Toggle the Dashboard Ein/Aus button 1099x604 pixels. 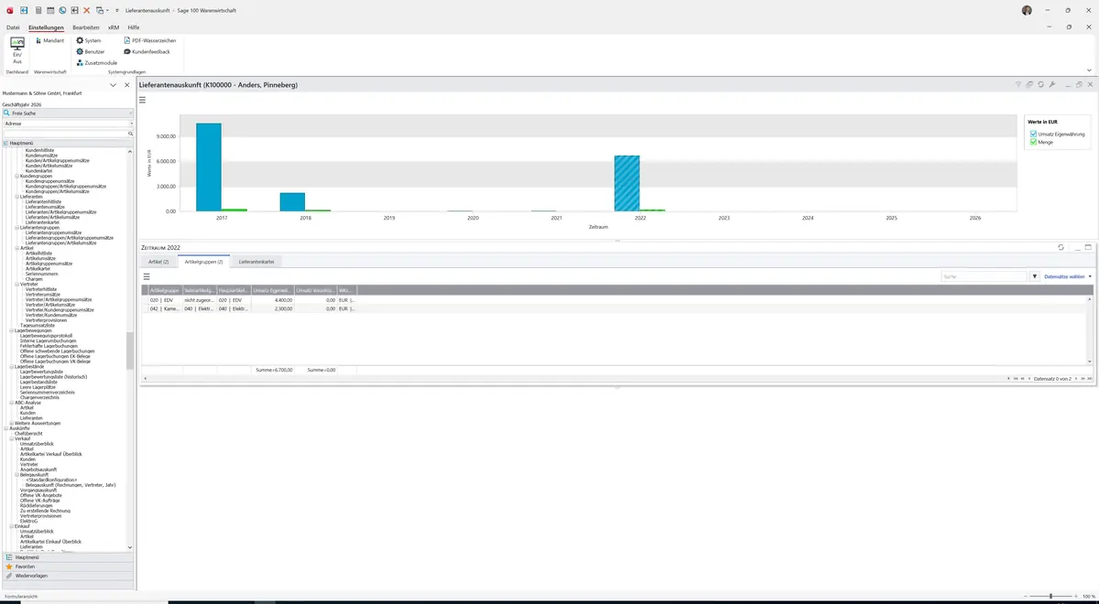(x=16, y=50)
